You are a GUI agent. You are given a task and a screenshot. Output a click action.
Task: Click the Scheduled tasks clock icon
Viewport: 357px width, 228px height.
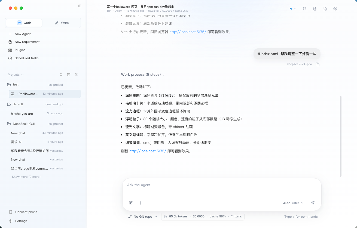click(10, 58)
